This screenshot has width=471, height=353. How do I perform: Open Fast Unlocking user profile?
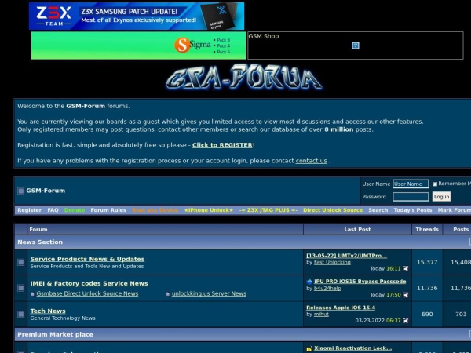[332, 262]
